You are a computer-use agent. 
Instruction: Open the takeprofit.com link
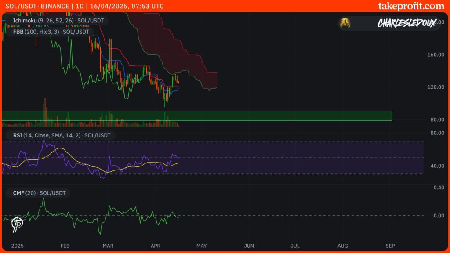point(411,6)
